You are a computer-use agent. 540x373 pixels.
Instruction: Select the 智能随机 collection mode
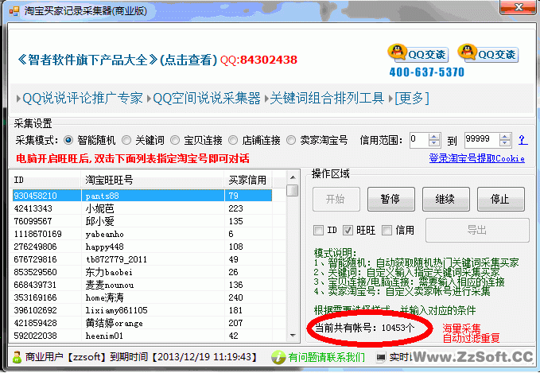(68, 140)
